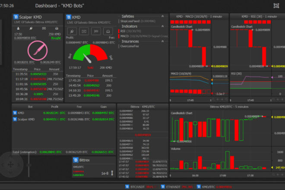Select the 17:45:29 trade row in KMD panel

pyautogui.click(x=91, y=80)
